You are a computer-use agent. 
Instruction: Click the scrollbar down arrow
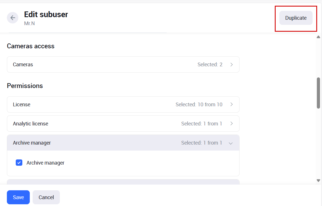tap(318, 180)
